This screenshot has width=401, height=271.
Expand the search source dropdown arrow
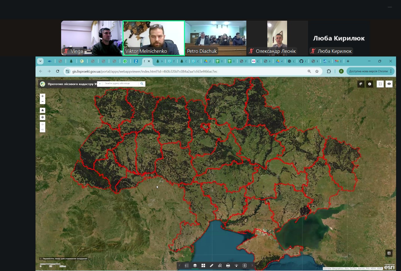click(100, 84)
